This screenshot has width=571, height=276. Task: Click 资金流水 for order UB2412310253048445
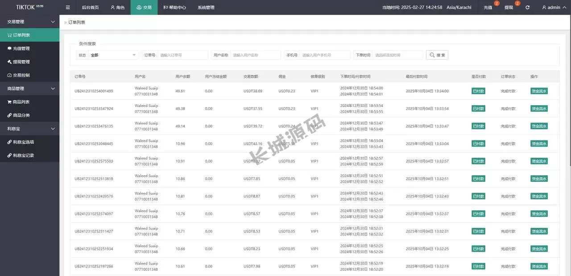pos(539,144)
